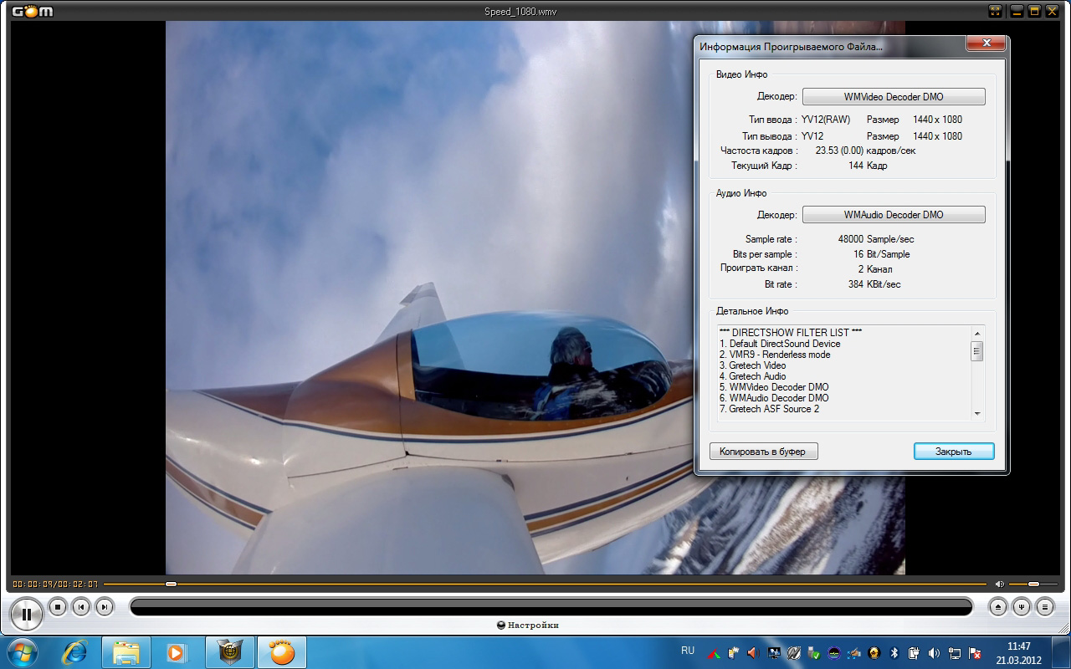
Task: Open the playlist icon button
Action: 1044,607
